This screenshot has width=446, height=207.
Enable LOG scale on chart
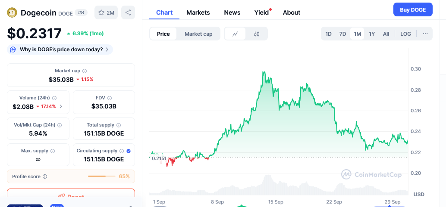tap(405, 34)
